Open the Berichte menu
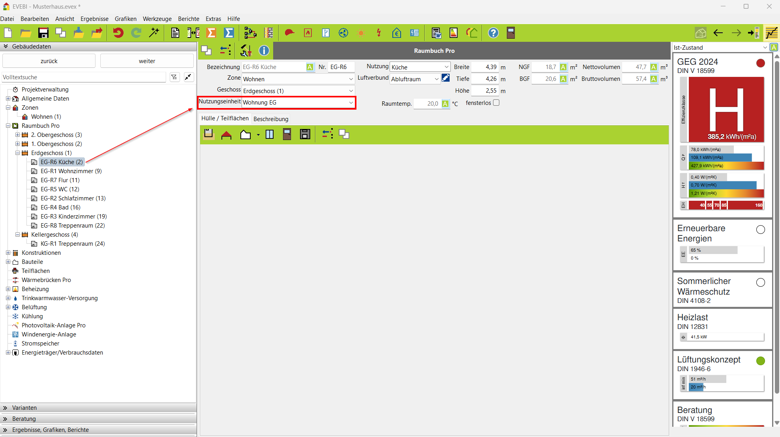780x437 pixels. pyautogui.click(x=188, y=19)
